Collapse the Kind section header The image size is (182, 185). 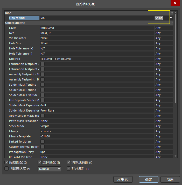172,13
